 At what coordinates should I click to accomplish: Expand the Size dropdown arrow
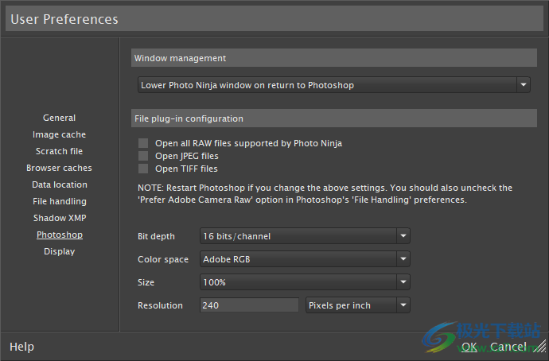(403, 282)
